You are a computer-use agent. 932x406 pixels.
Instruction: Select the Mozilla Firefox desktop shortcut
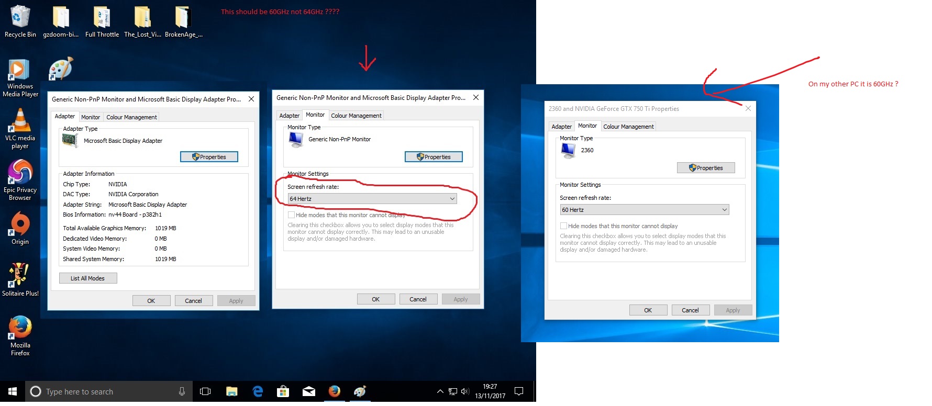click(x=20, y=336)
